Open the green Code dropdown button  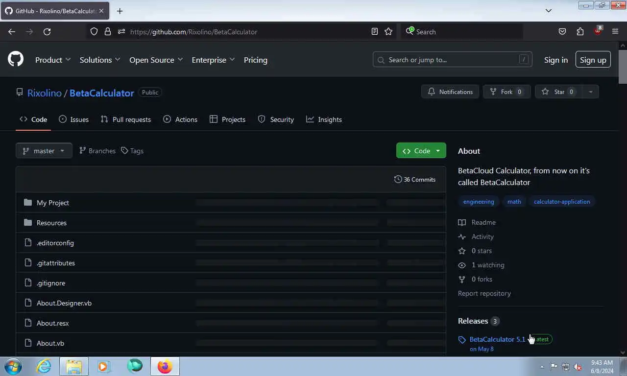point(421,151)
